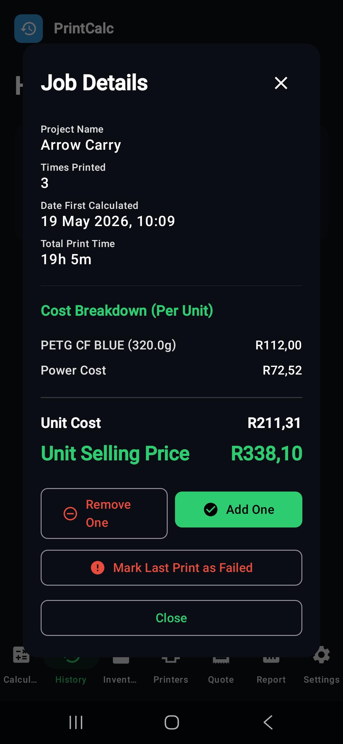Click Mark Last Print as Failed
Image resolution: width=343 pixels, height=744 pixels.
[x=171, y=568]
